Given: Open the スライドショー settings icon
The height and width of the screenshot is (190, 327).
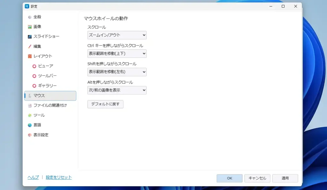Looking at the screenshot, I should tap(29, 36).
